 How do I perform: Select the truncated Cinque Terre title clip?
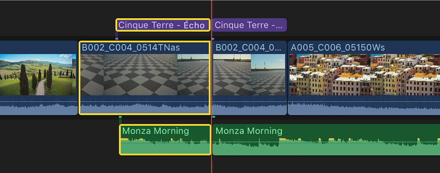pyautogui.click(x=249, y=25)
